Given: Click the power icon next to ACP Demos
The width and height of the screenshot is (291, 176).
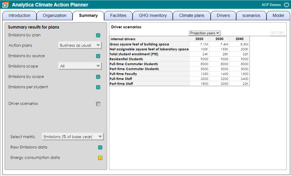Looking at the screenshot, I should (286, 5).
